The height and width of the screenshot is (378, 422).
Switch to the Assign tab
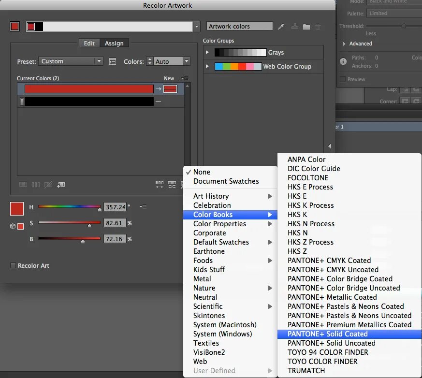point(114,43)
